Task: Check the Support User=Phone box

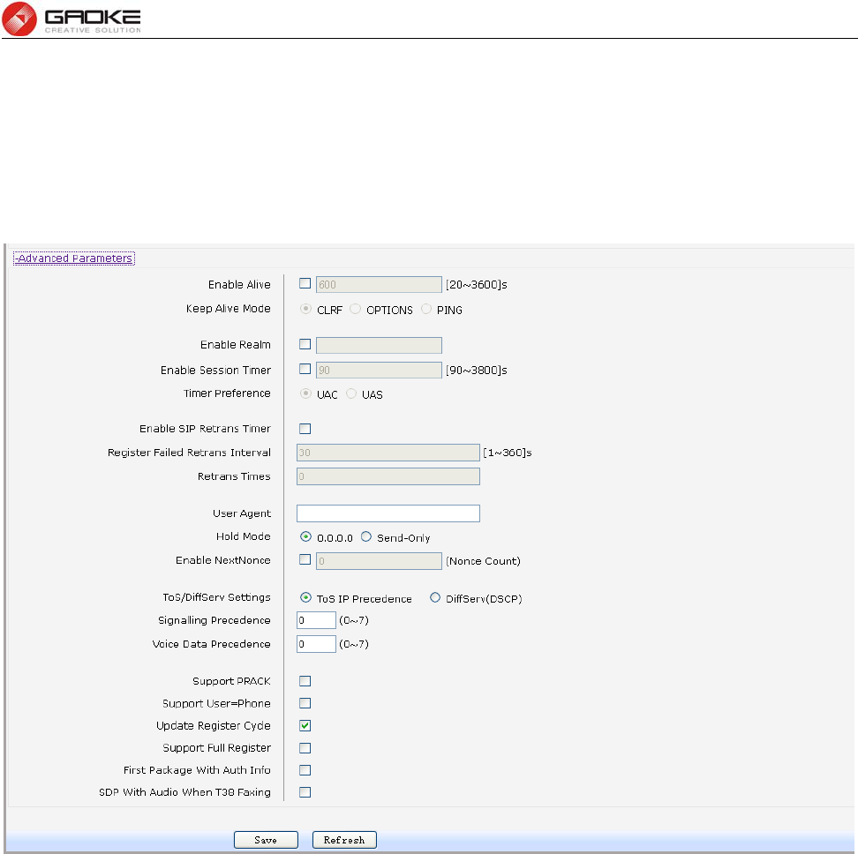Action: coord(305,703)
